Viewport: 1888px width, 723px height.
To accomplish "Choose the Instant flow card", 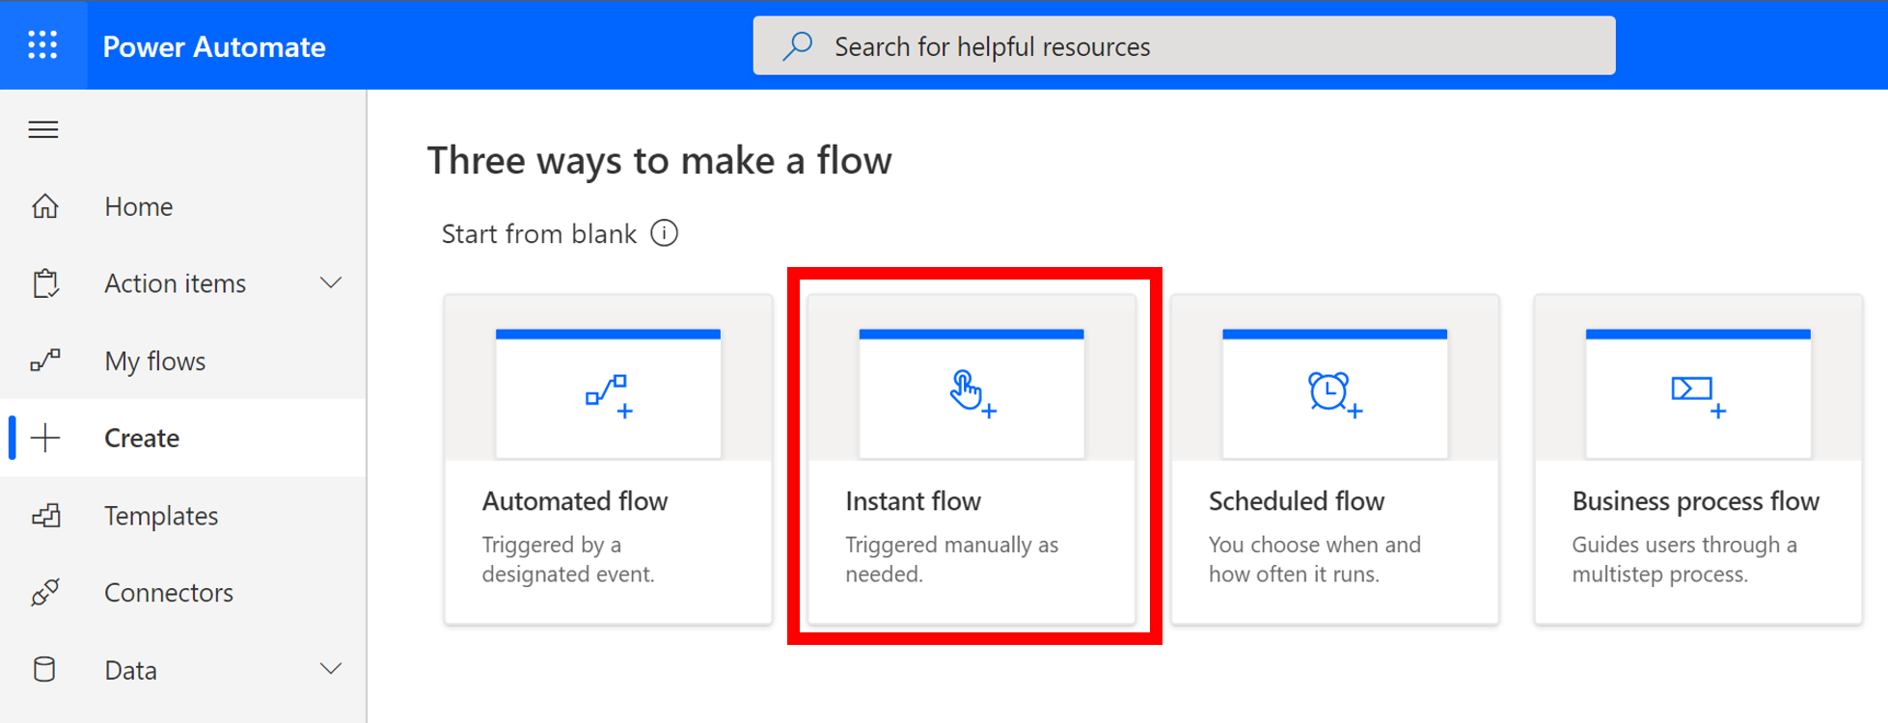I will [x=971, y=459].
